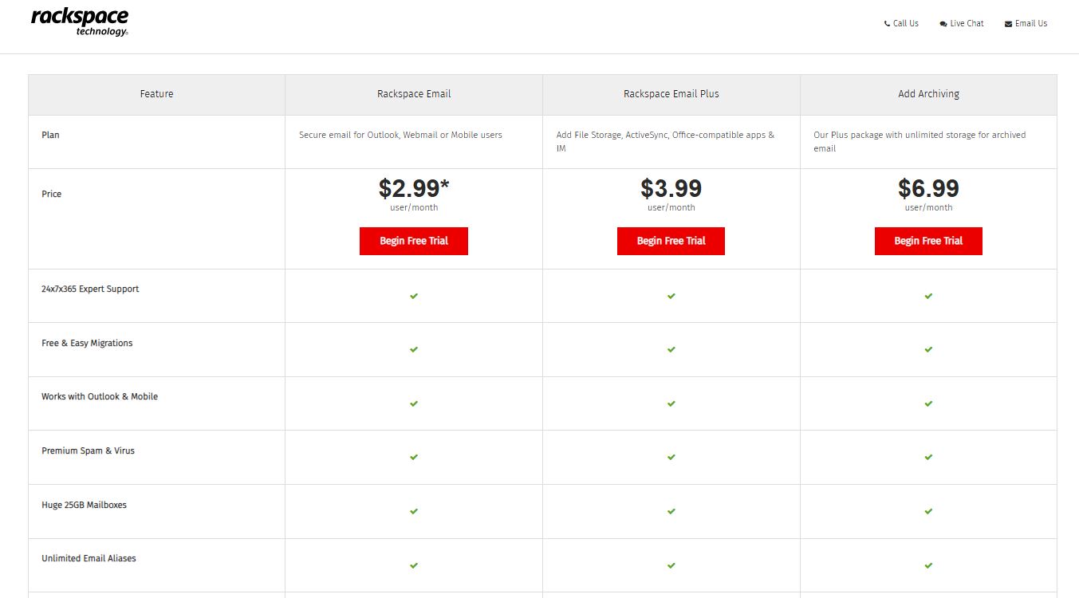Click the Outlook & Mobile checkmark under Email Plus
The width and height of the screenshot is (1079, 598).
(x=671, y=403)
